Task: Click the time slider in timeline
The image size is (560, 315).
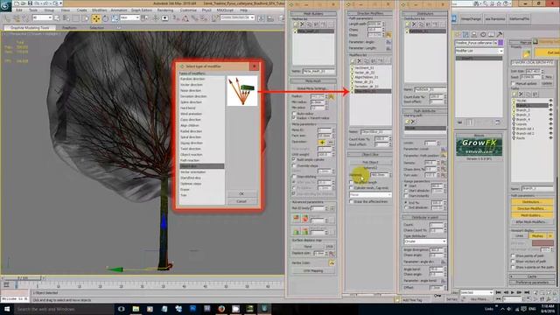Action: [x=22, y=277]
